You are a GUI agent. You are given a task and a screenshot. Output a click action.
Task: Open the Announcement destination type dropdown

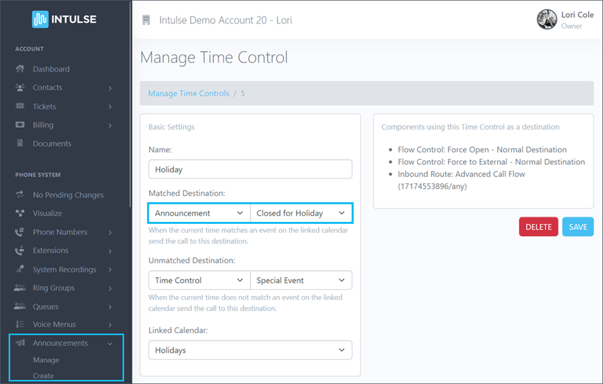coord(199,213)
